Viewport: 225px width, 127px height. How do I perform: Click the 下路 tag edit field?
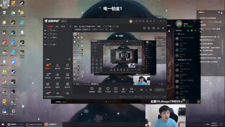(111, 27)
